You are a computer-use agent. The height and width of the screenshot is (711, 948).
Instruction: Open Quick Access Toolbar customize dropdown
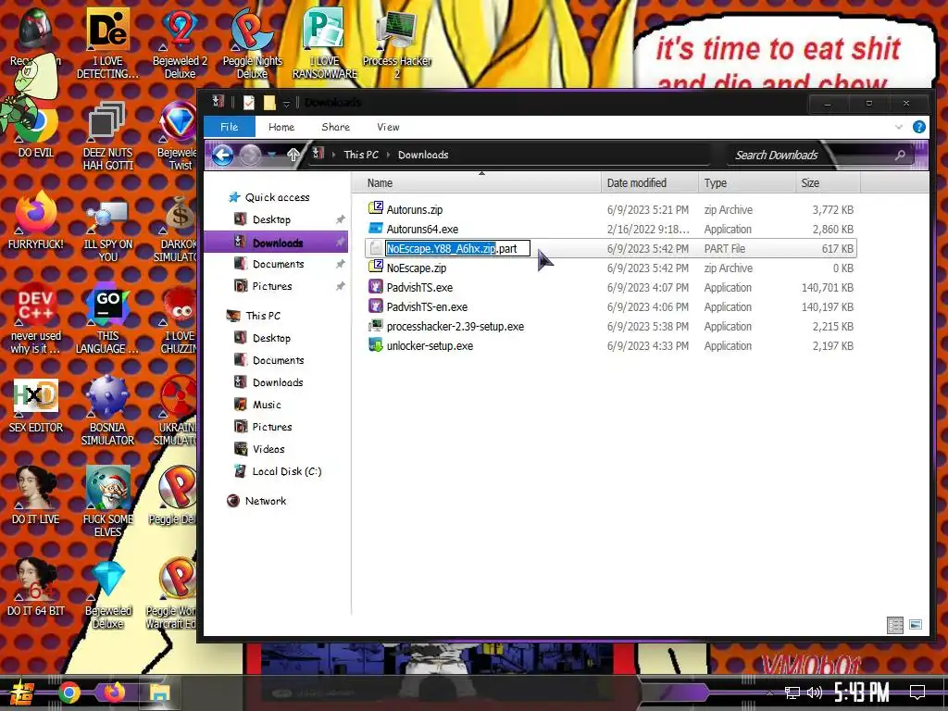coord(287,104)
